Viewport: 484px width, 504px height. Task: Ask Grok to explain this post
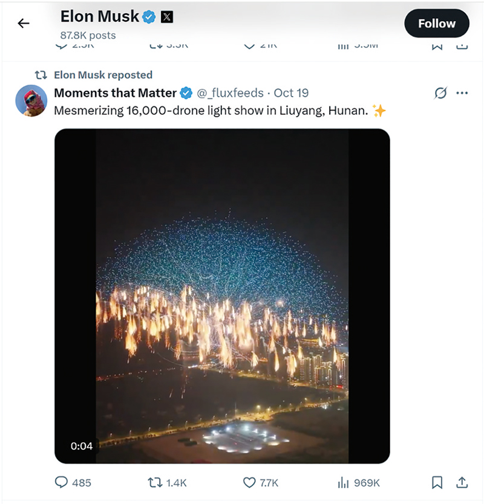click(x=440, y=93)
